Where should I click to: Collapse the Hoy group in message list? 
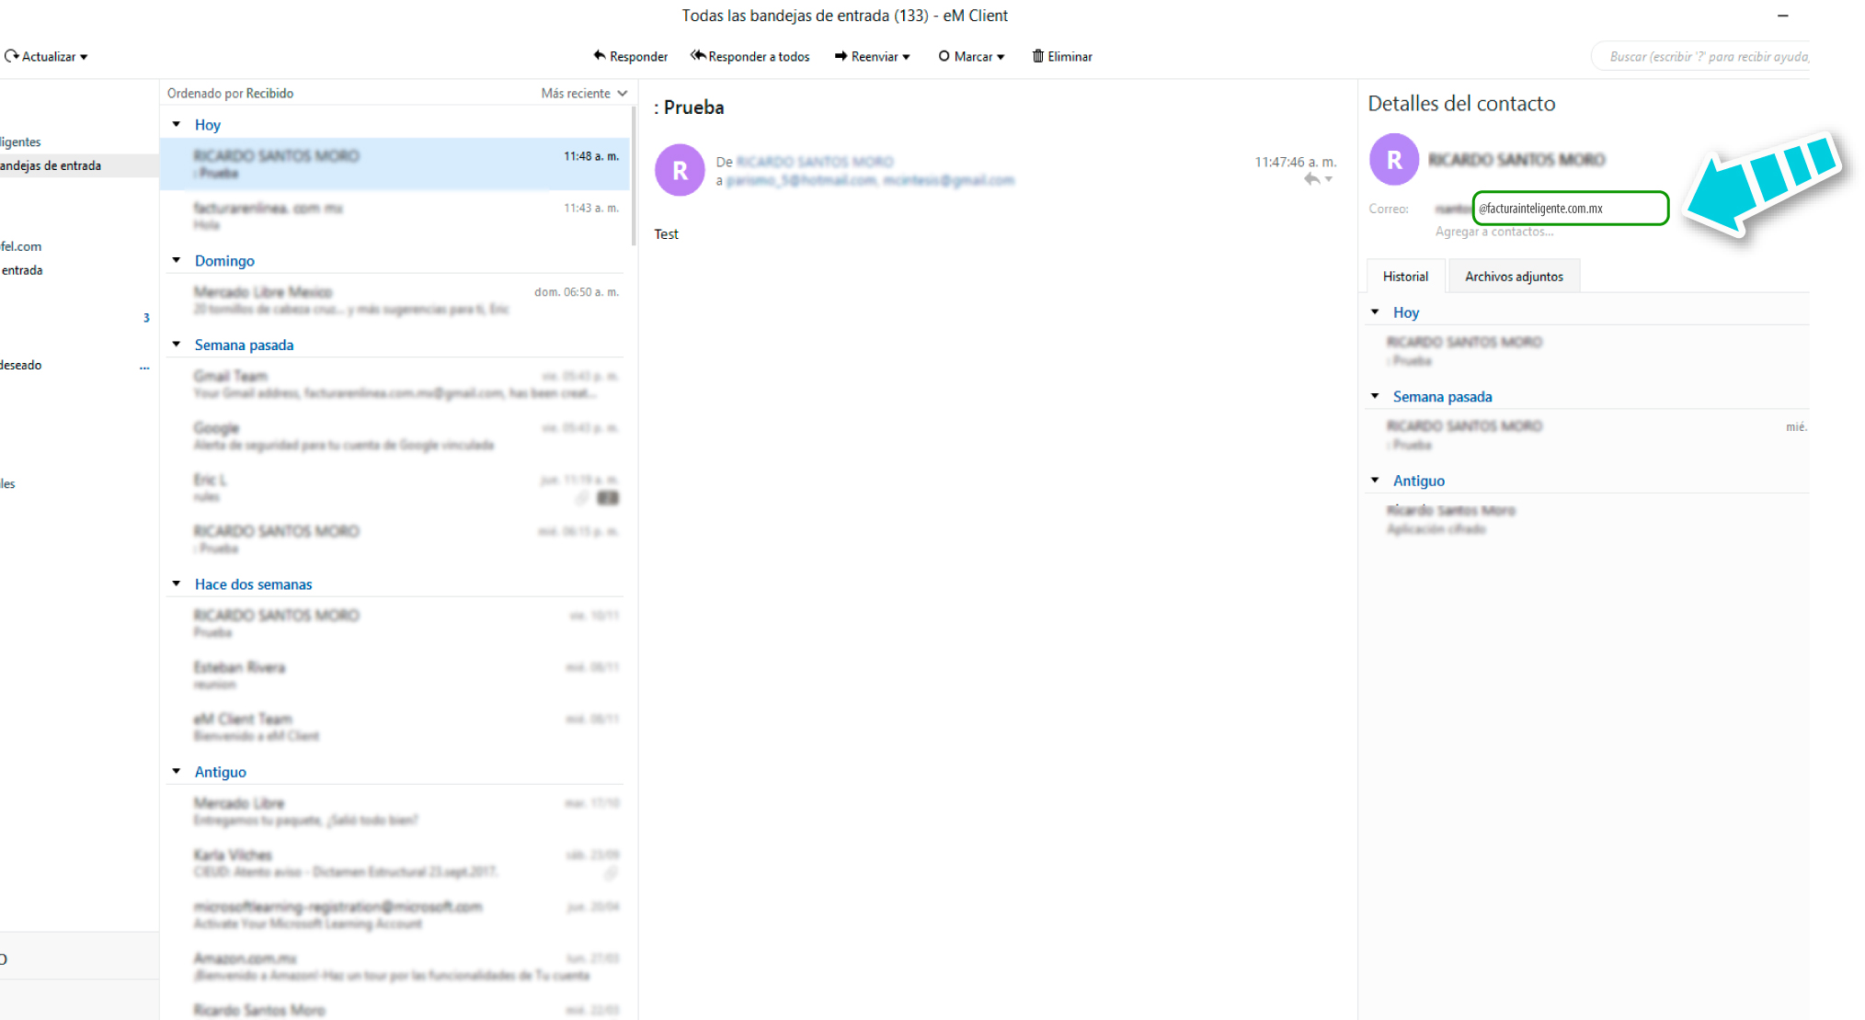click(177, 124)
